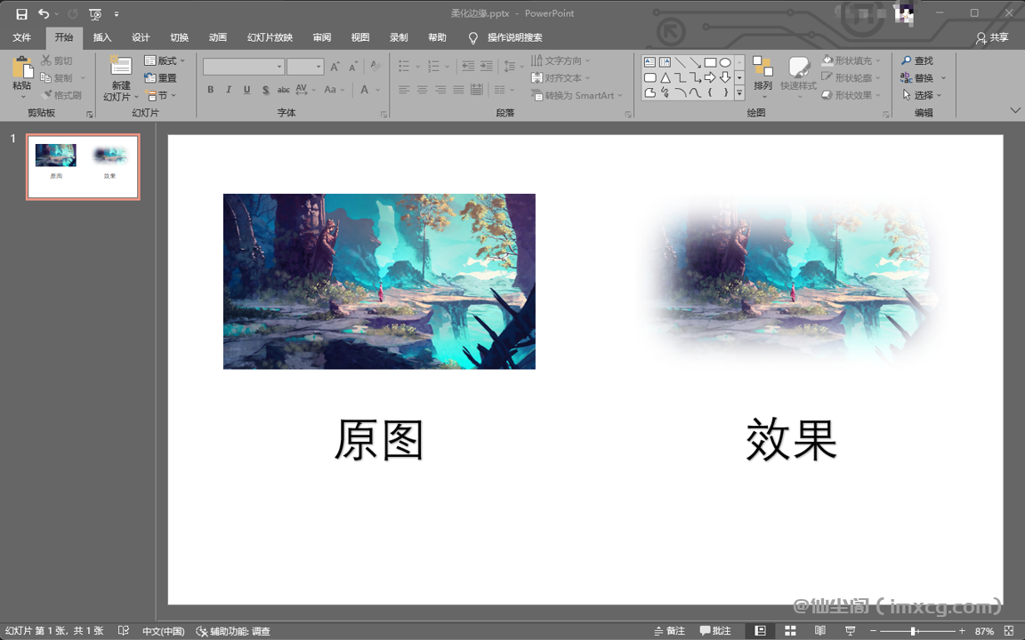Expand the shapes gallery More arrow
This screenshot has height=640, width=1025.
(739, 92)
